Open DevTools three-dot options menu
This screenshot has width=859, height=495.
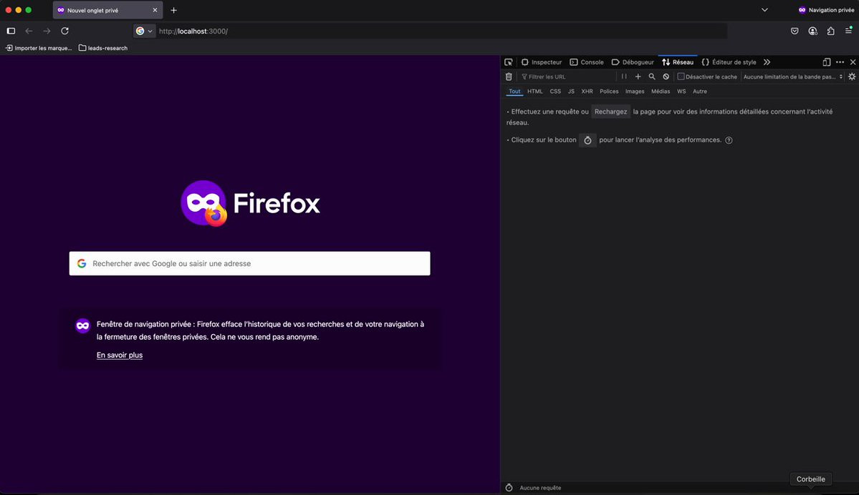click(x=840, y=62)
